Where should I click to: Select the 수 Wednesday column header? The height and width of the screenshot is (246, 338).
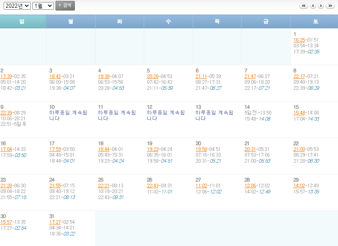pos(168,21)
